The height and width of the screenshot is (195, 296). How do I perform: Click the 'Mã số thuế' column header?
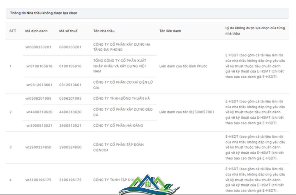[68, 31]
